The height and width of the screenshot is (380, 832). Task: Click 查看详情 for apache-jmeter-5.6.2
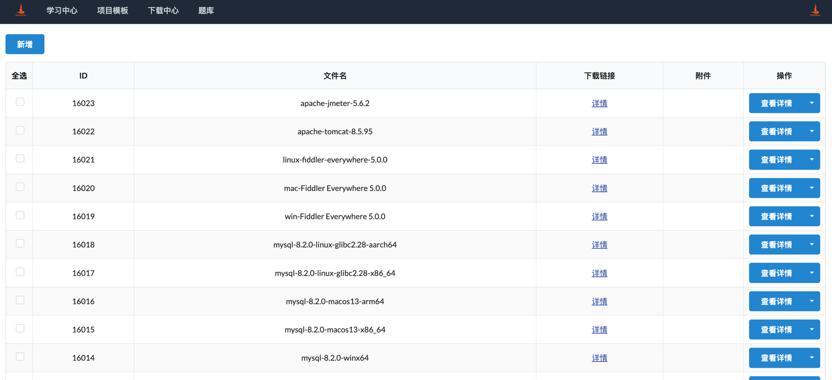point(776,103)
